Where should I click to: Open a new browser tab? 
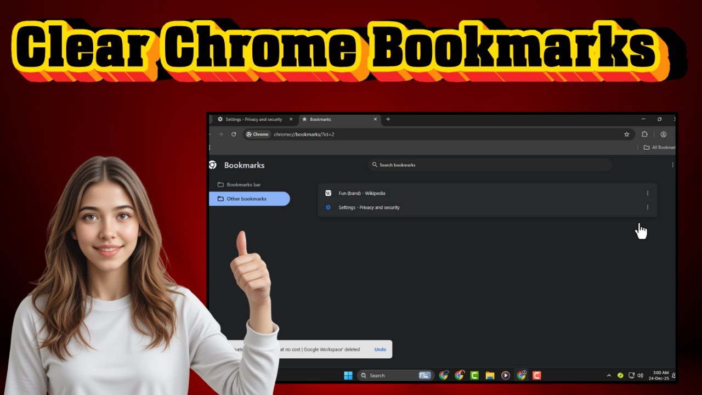388,119
